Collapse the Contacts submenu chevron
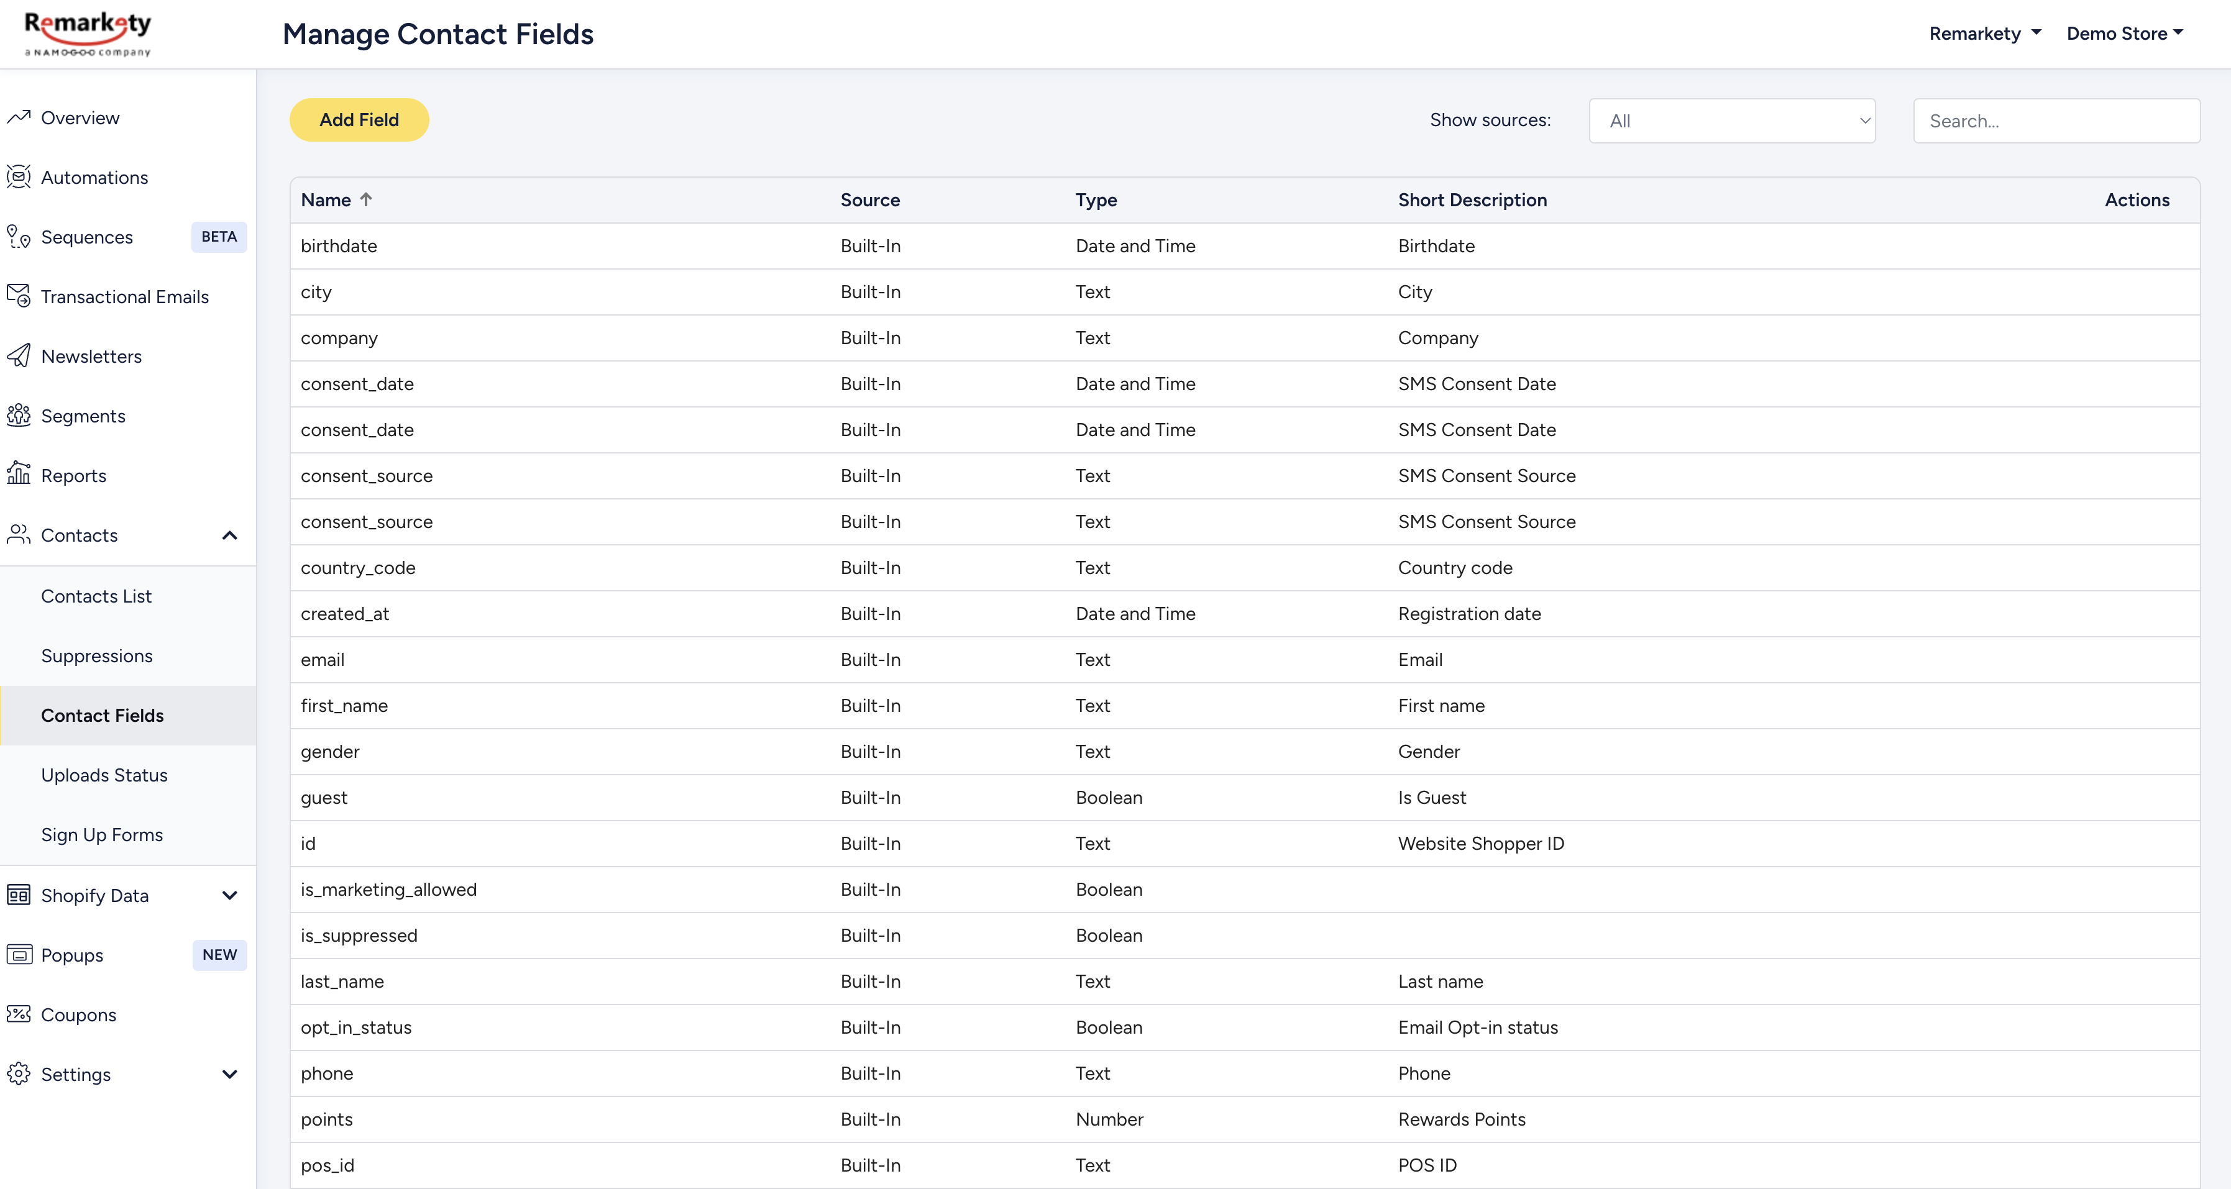Screen dimensions: 2231x1189 click(x=229, y=535)
